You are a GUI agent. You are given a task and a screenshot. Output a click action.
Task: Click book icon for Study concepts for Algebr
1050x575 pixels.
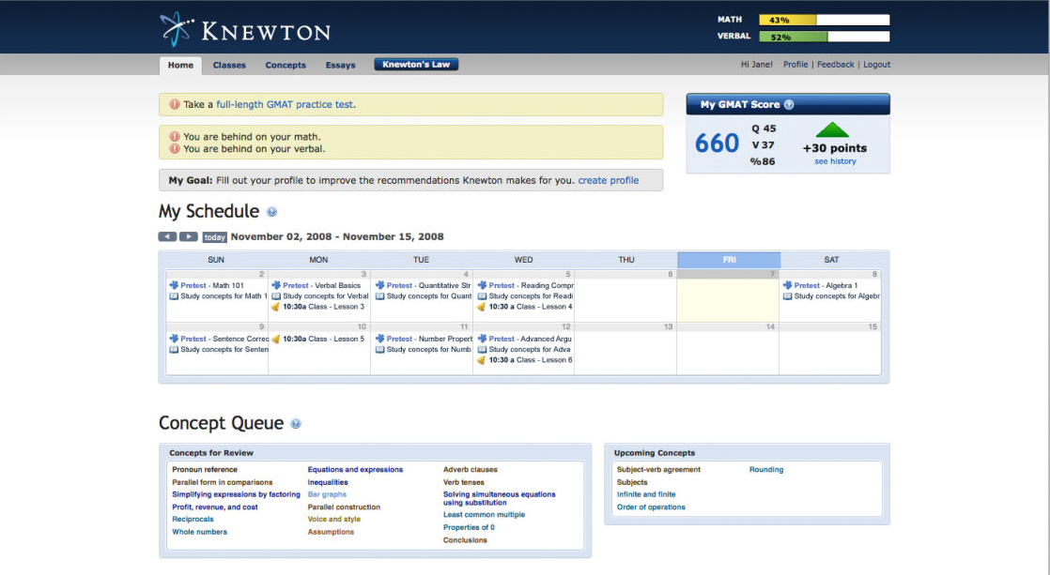pos(787,296)
